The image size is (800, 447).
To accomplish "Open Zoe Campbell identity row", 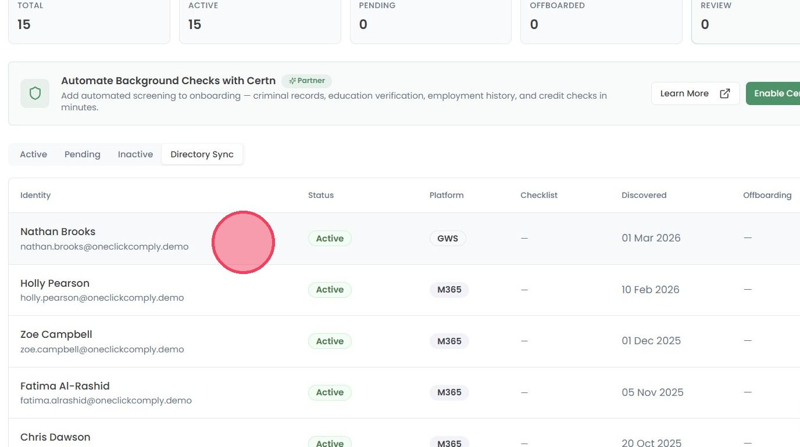I will pos(404,341).
